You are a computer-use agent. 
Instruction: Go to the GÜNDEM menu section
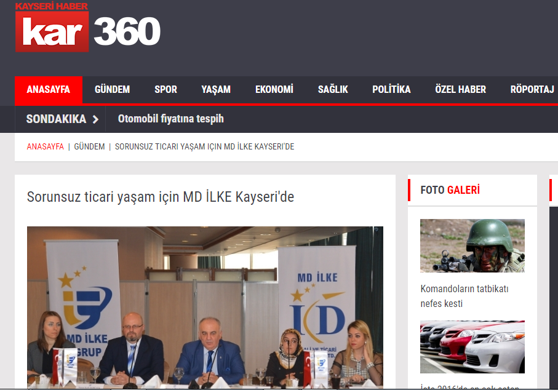112,90
